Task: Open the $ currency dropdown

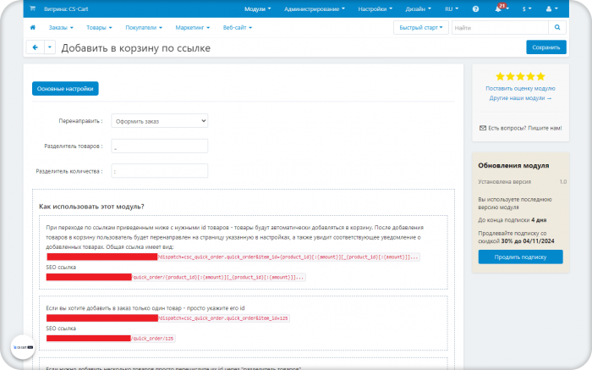Action: (527, 8)
